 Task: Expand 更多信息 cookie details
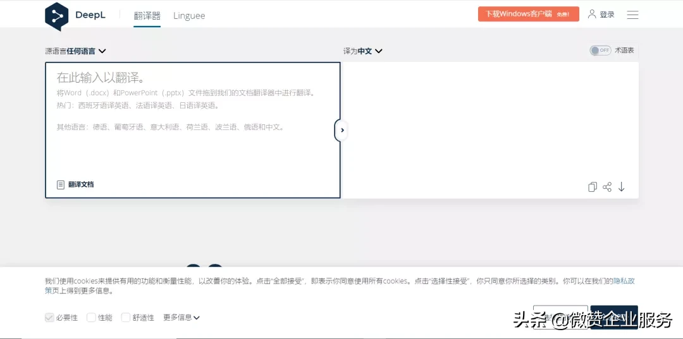click(182, 318)
